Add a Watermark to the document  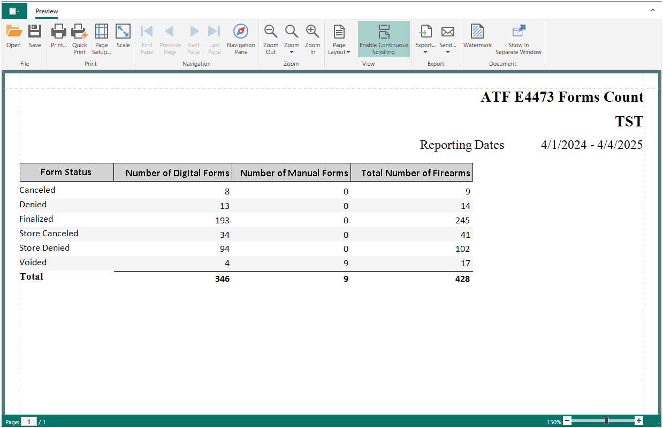click(x=477, y=36)
